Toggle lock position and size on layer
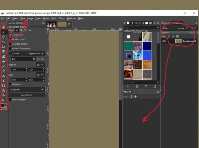This screenshot has width=199, height=148. [x=173, y=36]
